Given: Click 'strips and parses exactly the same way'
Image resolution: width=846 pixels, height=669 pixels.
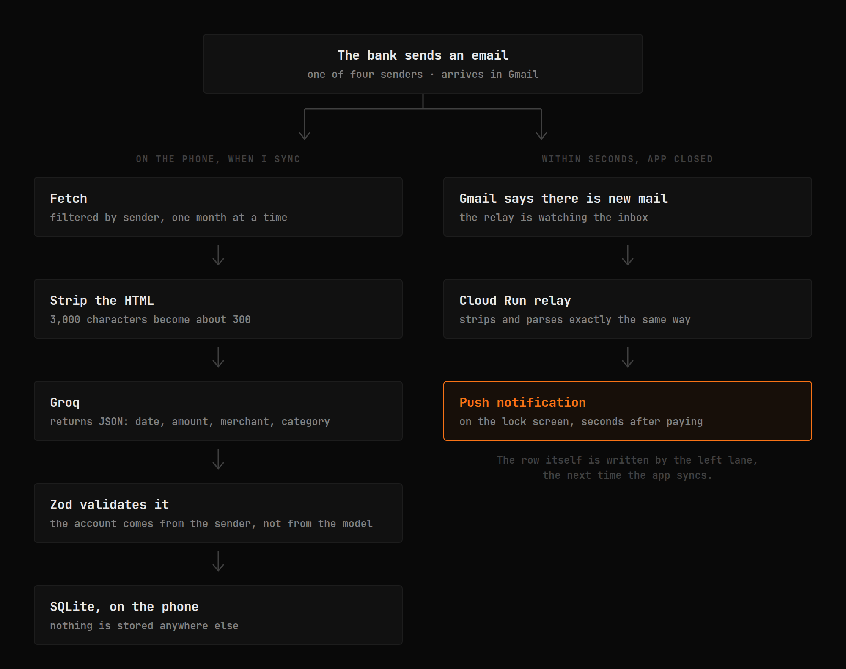Looking at the screenshot, I should point(575,320).
